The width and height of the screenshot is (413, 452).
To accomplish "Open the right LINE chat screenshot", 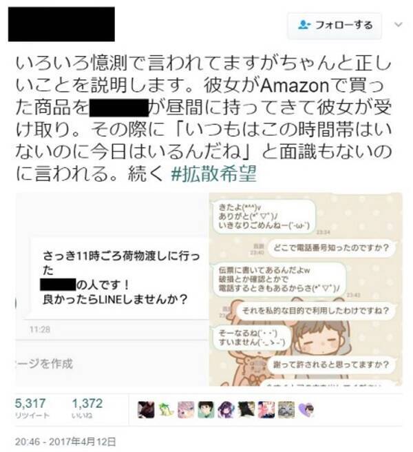I will click(306, 289).
